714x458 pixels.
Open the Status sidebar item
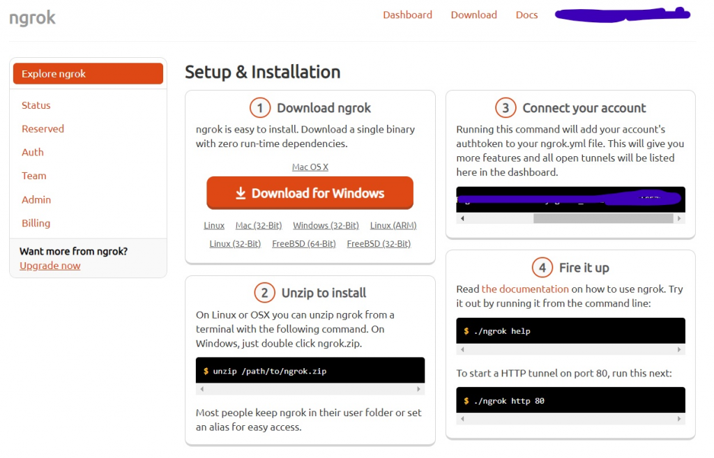(x=36, y=105)
